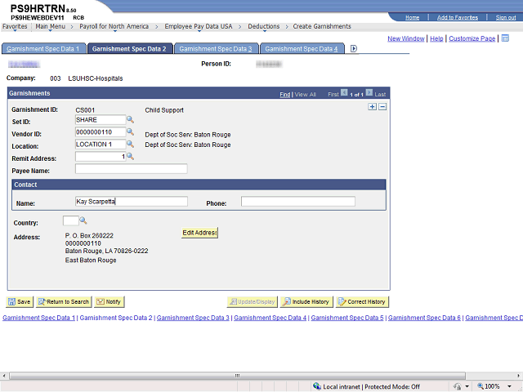The height and width of the screenshot is (392, 523).
Task: Go to Home link
Action: [412, 17]
